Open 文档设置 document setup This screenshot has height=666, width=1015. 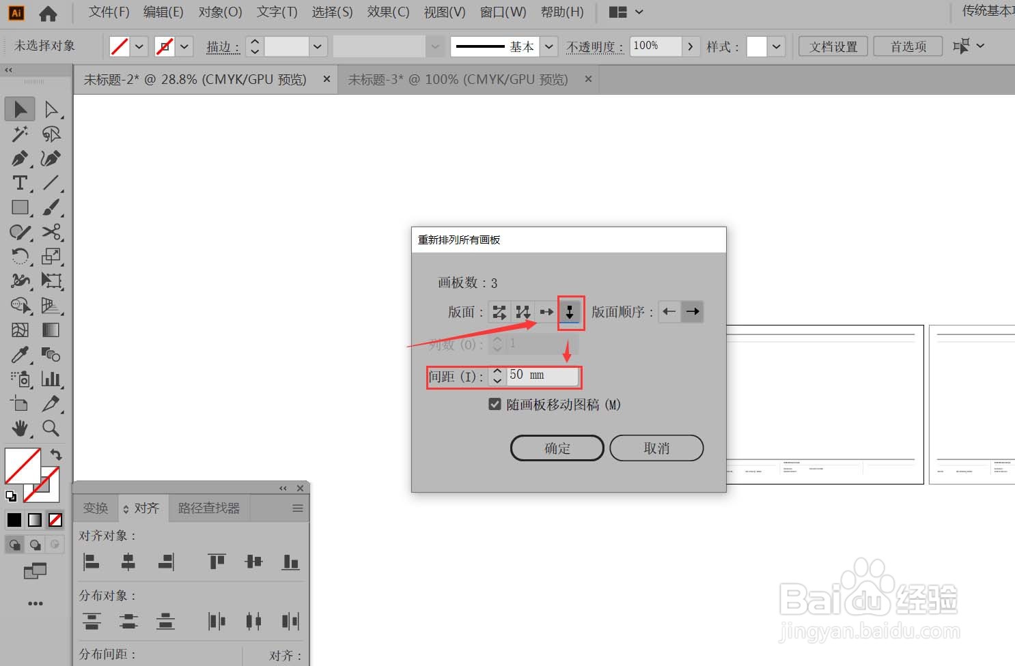pyautogui.click(x=833, y=46)
